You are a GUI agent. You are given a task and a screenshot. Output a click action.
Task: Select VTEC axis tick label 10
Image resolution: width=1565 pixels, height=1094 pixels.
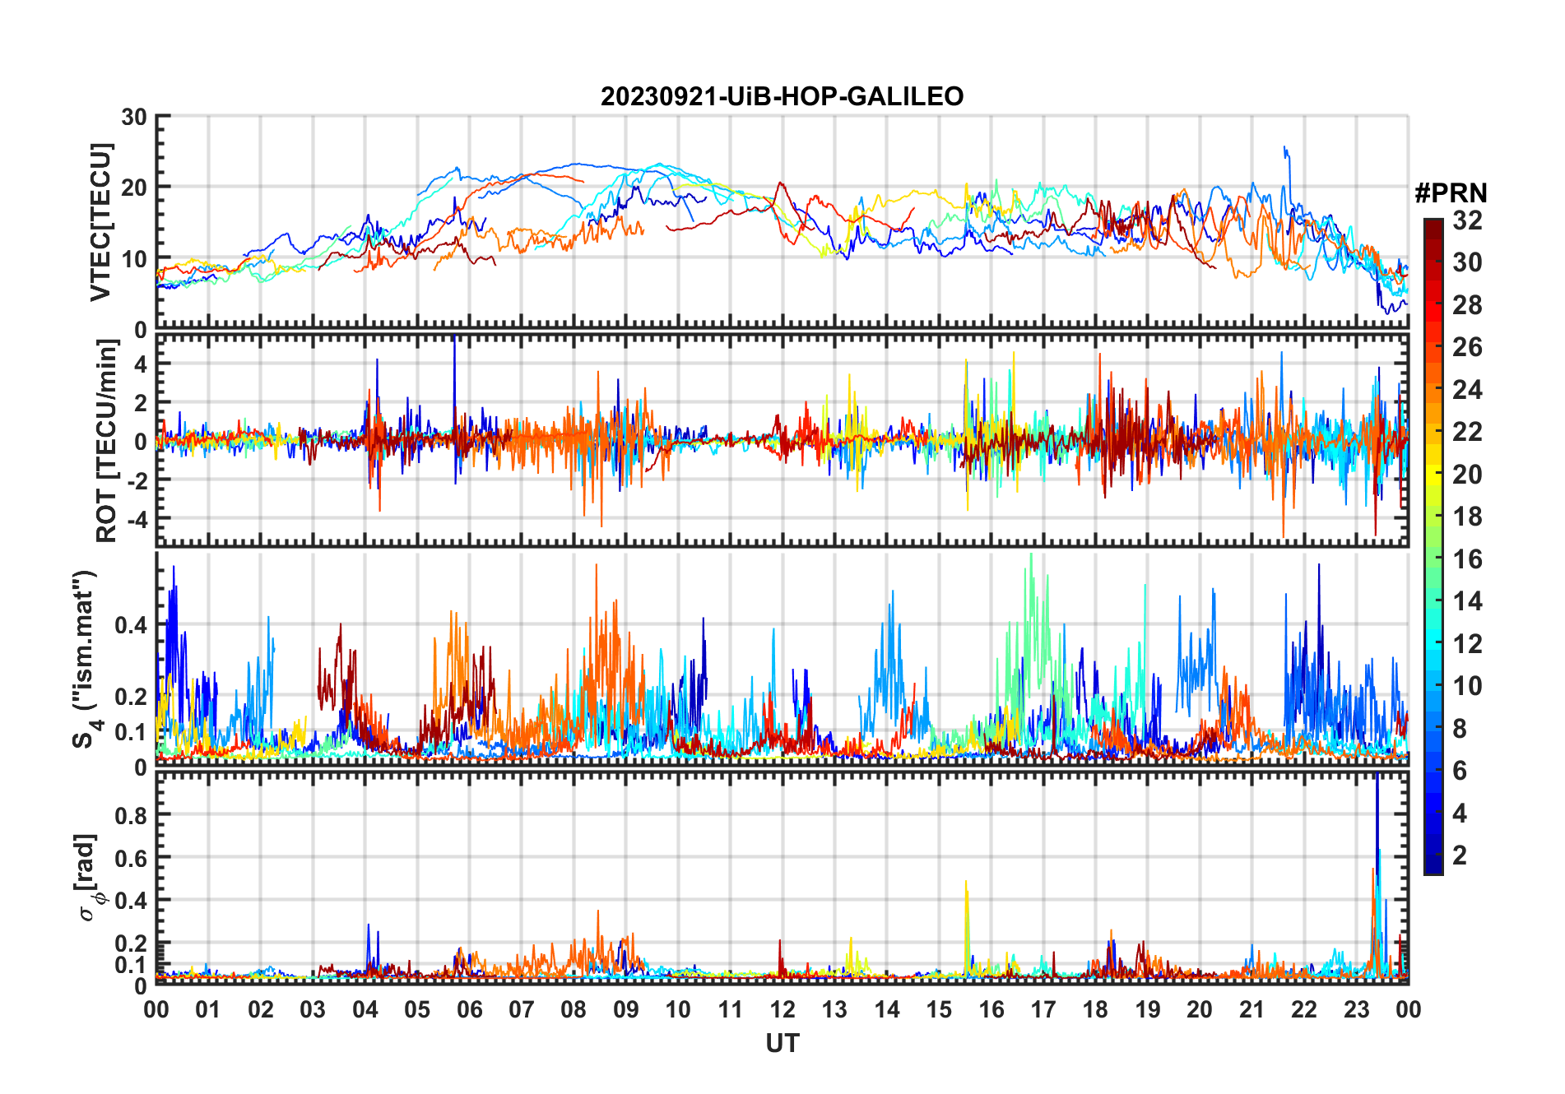coord(134,259)
